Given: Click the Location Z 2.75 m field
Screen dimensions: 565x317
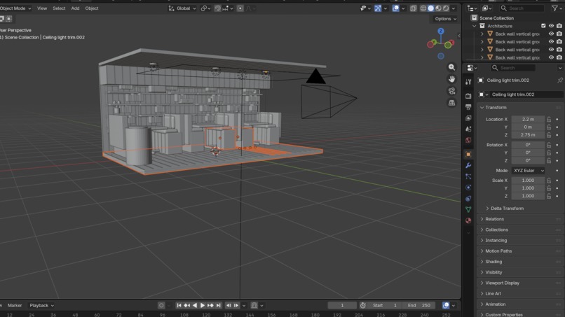Looking at the screenshot, I should (x=528, y=135).
